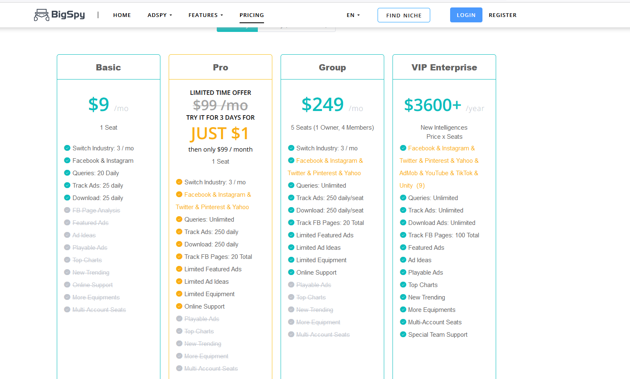
Task: Expand the FEATURES dropdown menu
Action: pos(206,15)
